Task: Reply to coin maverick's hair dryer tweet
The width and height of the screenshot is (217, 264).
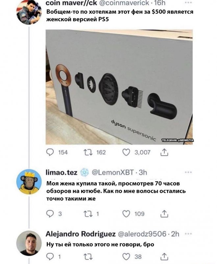Action: (x=50, y=152)
